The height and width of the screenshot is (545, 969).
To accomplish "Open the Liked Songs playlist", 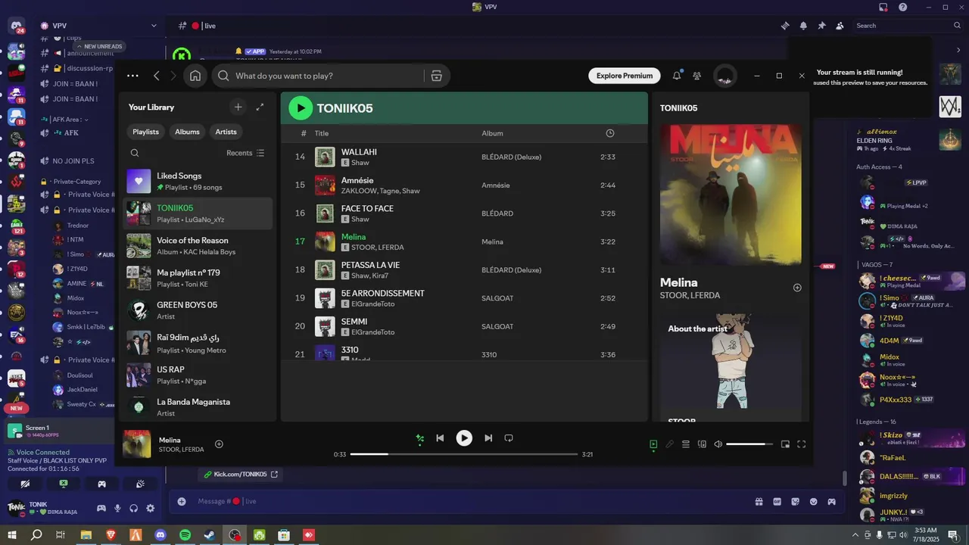I will (x=198, y=181).
